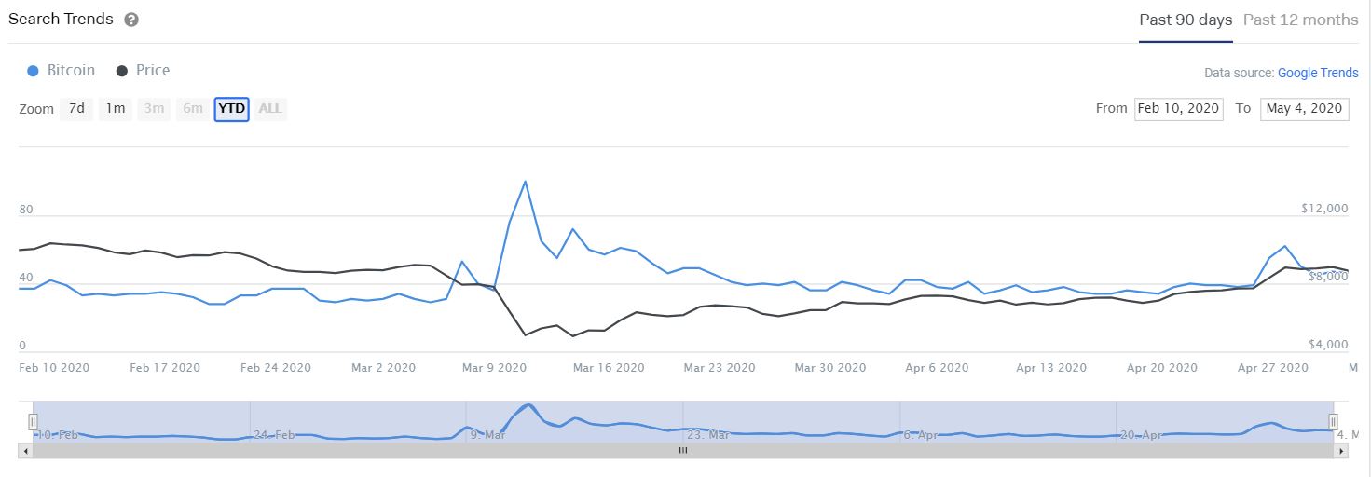Screen dimensions: 1371x477
Task: Open the Google Trends data source link
Action: (x=1318, y=73)
